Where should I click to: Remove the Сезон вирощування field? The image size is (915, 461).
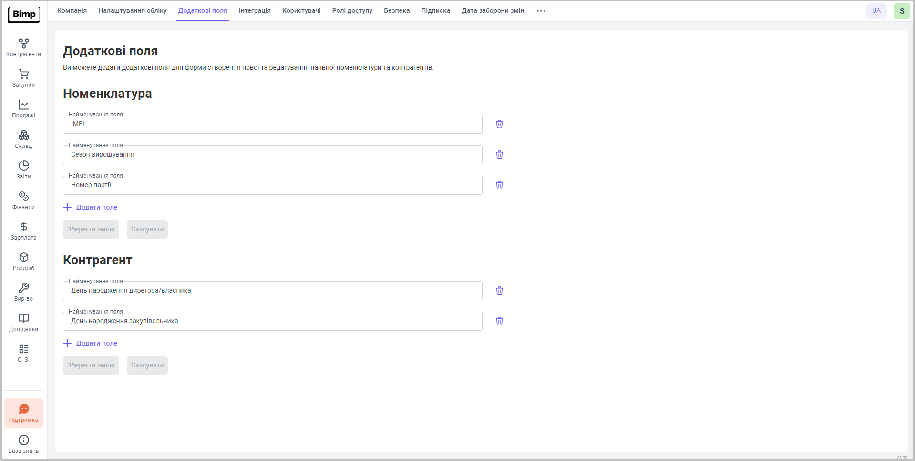(499, 155)
